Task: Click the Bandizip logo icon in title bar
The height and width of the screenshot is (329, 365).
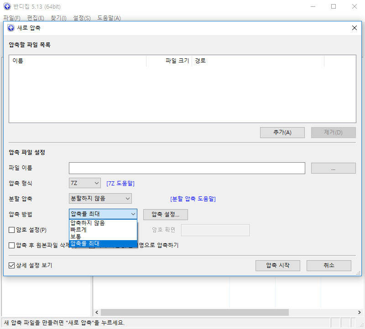Action: pos(7,6)
